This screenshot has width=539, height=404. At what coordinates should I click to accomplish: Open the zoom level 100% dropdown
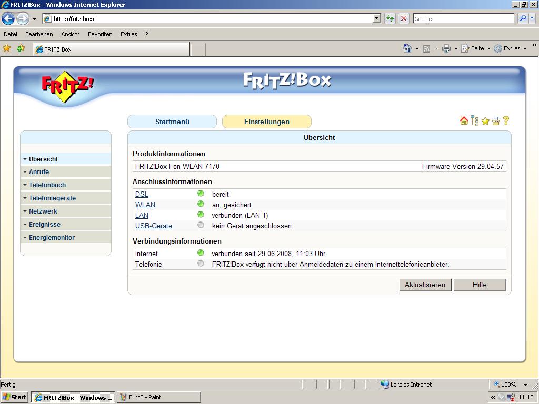(x=525, y=385)
